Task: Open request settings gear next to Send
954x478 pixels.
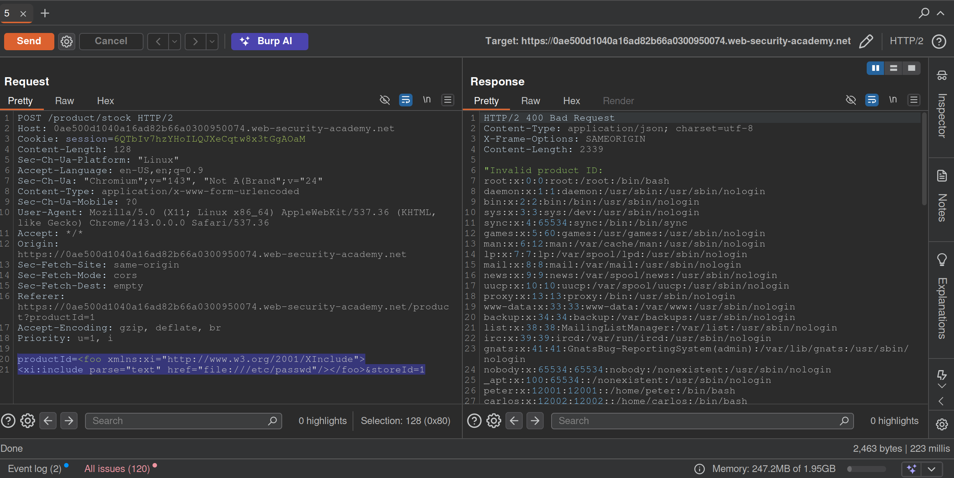Action: pos(67,41)
